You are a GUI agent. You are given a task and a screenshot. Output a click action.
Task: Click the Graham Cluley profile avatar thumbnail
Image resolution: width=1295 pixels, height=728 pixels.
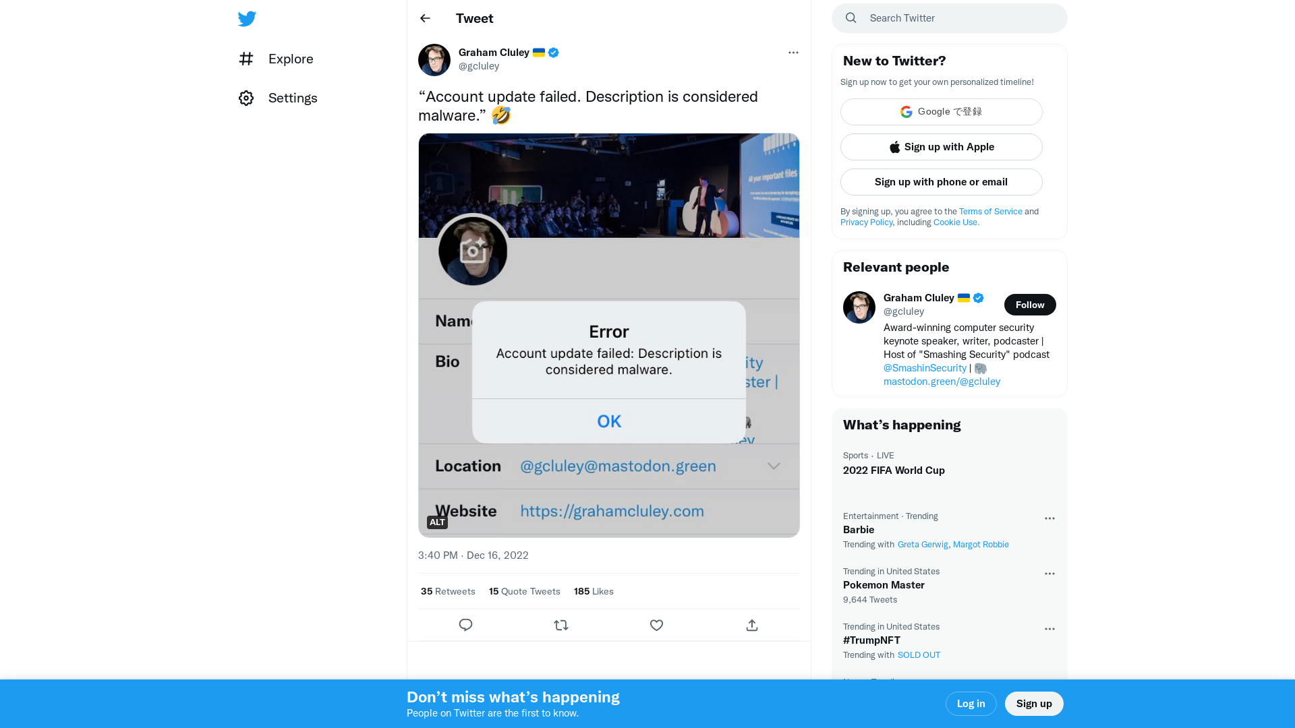[x=434, y=59]
